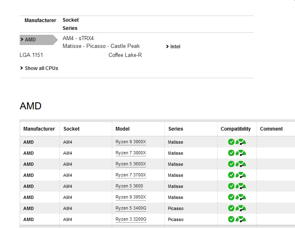
Task: Select the AMD manufacturer filter arrow
Action: [x=39, y=40]
